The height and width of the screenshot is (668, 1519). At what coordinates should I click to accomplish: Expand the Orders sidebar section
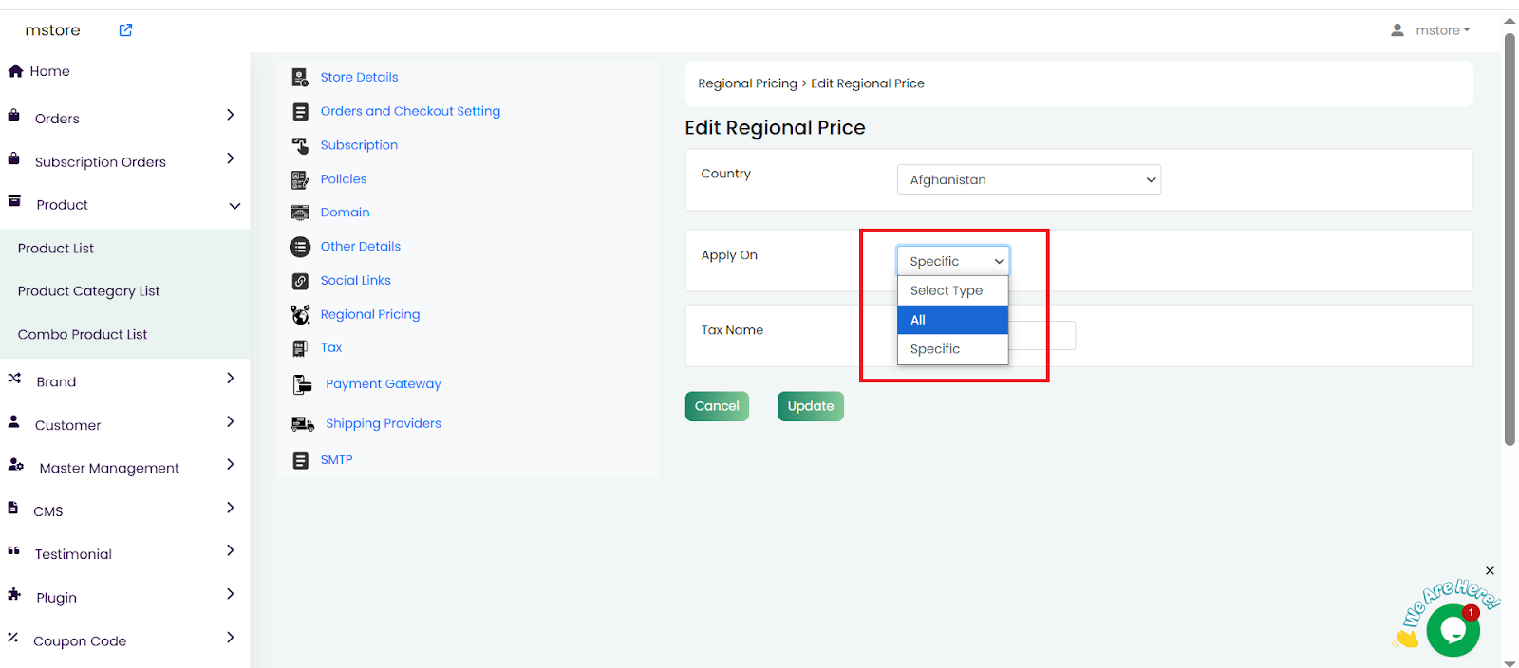tap(230, 116)
